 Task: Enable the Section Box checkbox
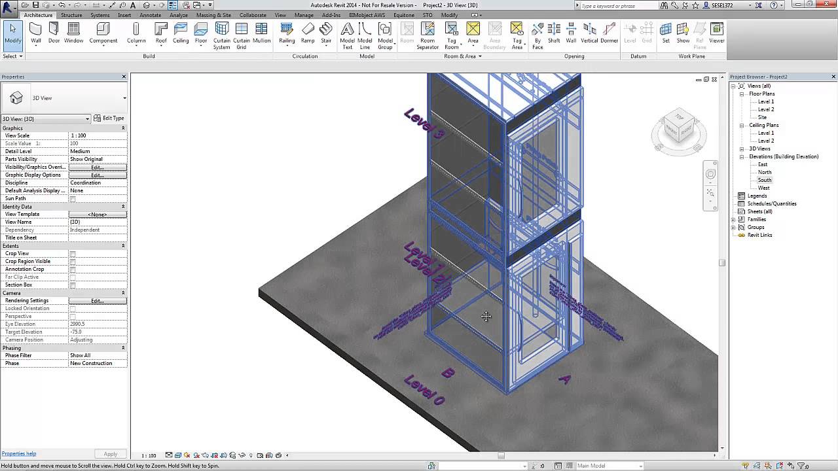click(73, 285)
